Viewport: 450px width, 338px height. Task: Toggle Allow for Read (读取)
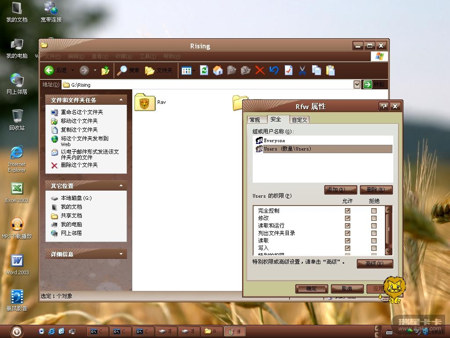(347, 241)
